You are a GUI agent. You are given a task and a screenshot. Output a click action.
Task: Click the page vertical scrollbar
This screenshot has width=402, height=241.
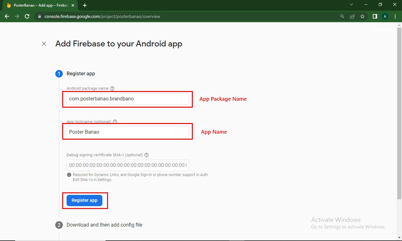coord(399,113)
